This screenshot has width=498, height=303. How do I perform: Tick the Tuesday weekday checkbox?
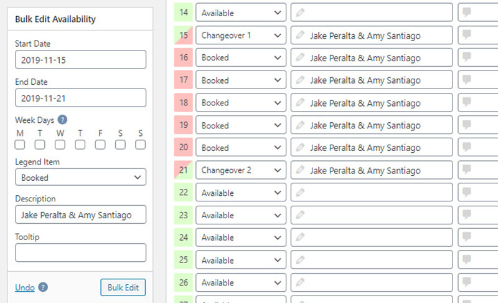pos(40,145)
